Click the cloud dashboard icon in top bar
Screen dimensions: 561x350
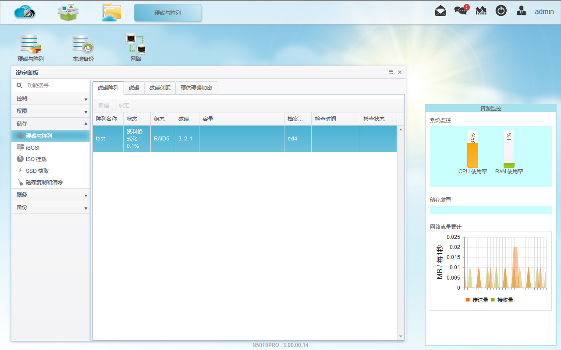pyautogui.click(x=25, y=12)
